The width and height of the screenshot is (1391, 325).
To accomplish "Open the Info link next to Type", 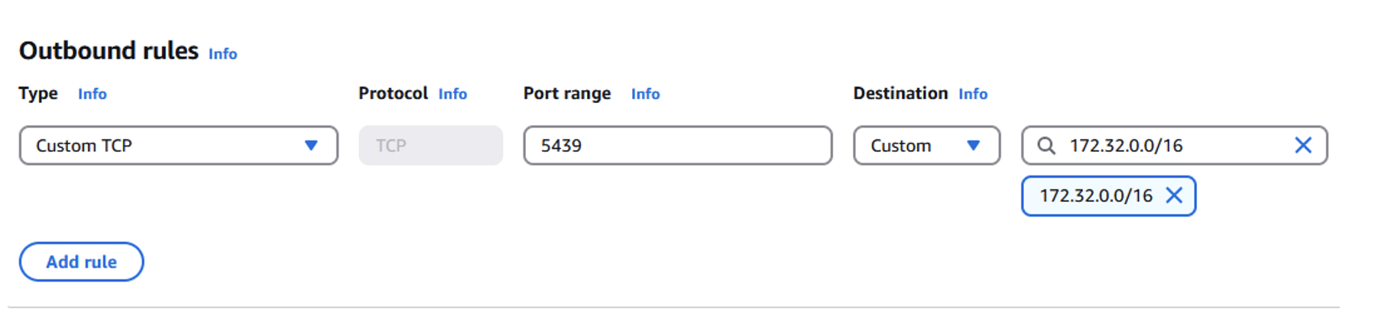I will tap(92, 94).
